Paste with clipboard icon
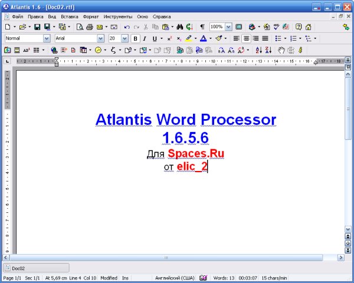Screen dimensions: 354x283 click(x=165, y=27)
